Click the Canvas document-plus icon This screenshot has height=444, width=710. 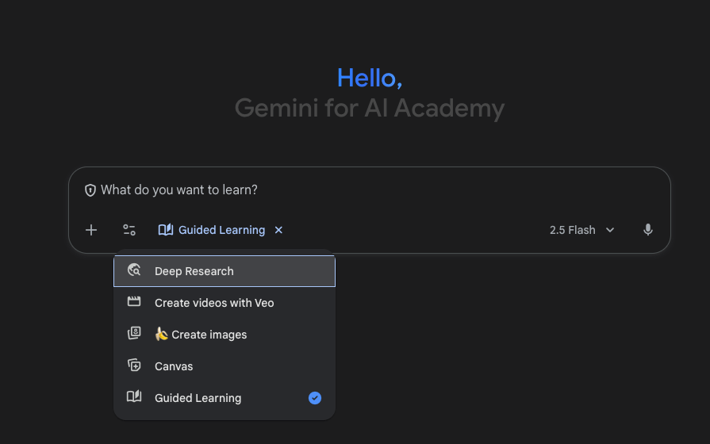(134, 365)
